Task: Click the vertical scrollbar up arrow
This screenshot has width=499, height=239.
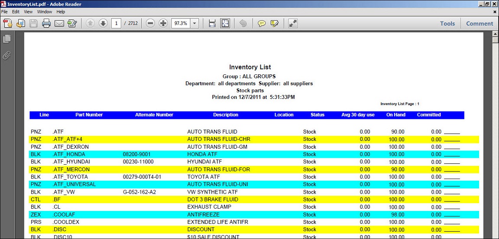Action: (x=496, y=40)
